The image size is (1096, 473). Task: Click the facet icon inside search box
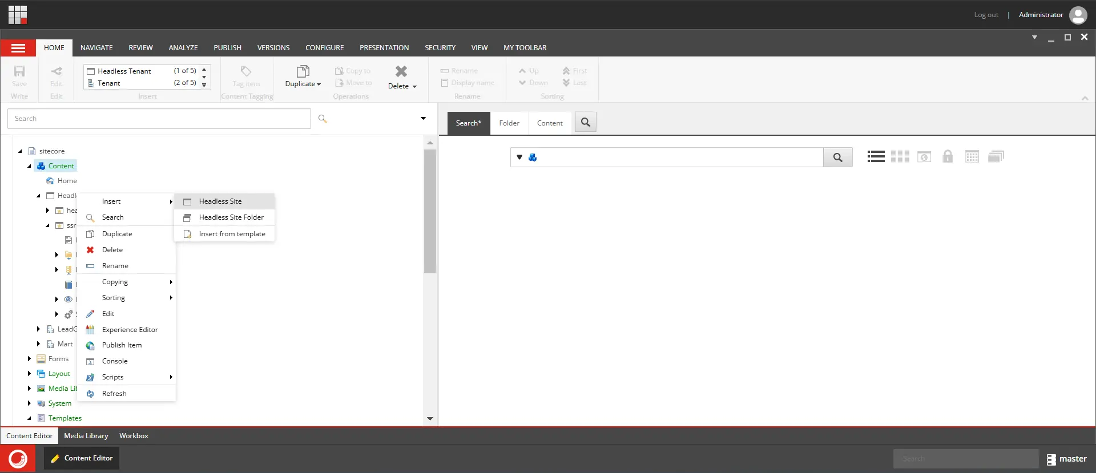(533, 157)
